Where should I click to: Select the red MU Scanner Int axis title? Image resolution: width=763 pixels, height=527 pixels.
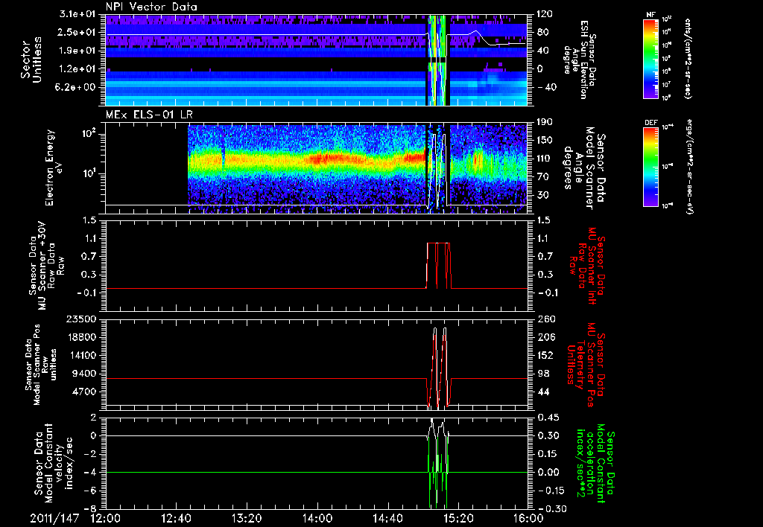(x=588, y=266)
